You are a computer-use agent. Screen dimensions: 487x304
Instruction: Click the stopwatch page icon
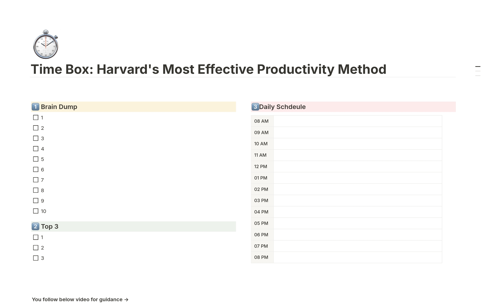46,45
